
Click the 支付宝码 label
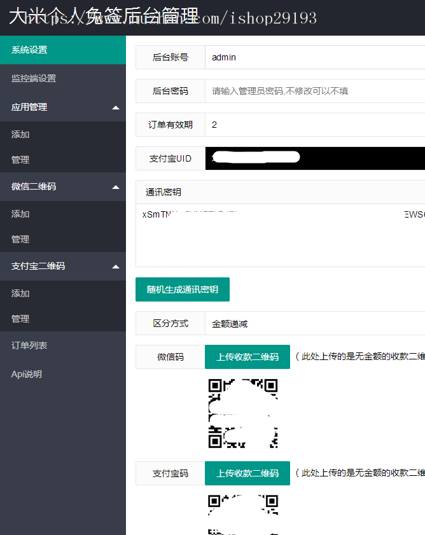coord(171,473)
